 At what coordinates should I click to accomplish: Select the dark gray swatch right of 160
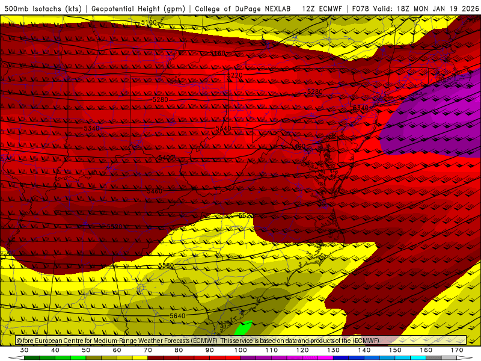tap(434, 358)
